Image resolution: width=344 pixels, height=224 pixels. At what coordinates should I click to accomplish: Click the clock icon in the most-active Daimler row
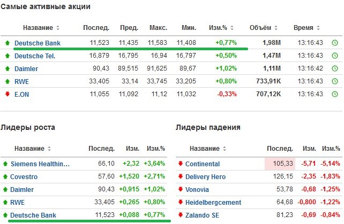[x=335, y=68]
